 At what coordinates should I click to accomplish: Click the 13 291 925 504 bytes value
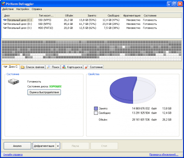click(x=141, y=113)
